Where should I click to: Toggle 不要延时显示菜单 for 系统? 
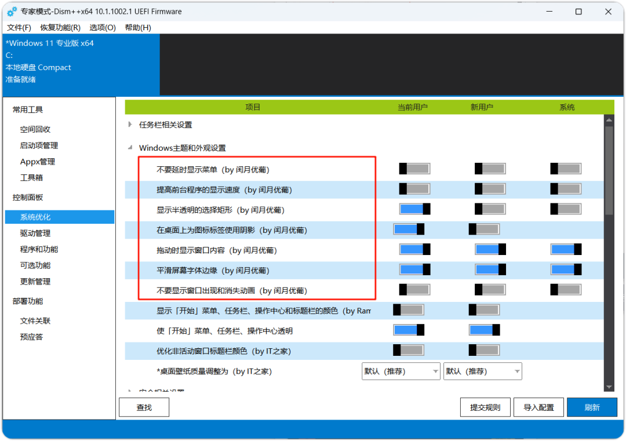[565, 169]
